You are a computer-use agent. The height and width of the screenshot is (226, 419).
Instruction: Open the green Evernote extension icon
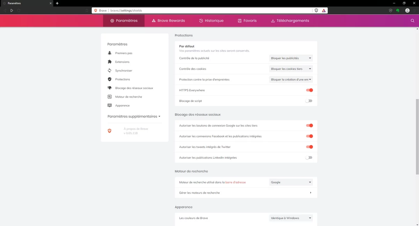coord(398,10)
